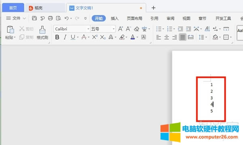Open the font color dropdown arrow

pos(137,37)
